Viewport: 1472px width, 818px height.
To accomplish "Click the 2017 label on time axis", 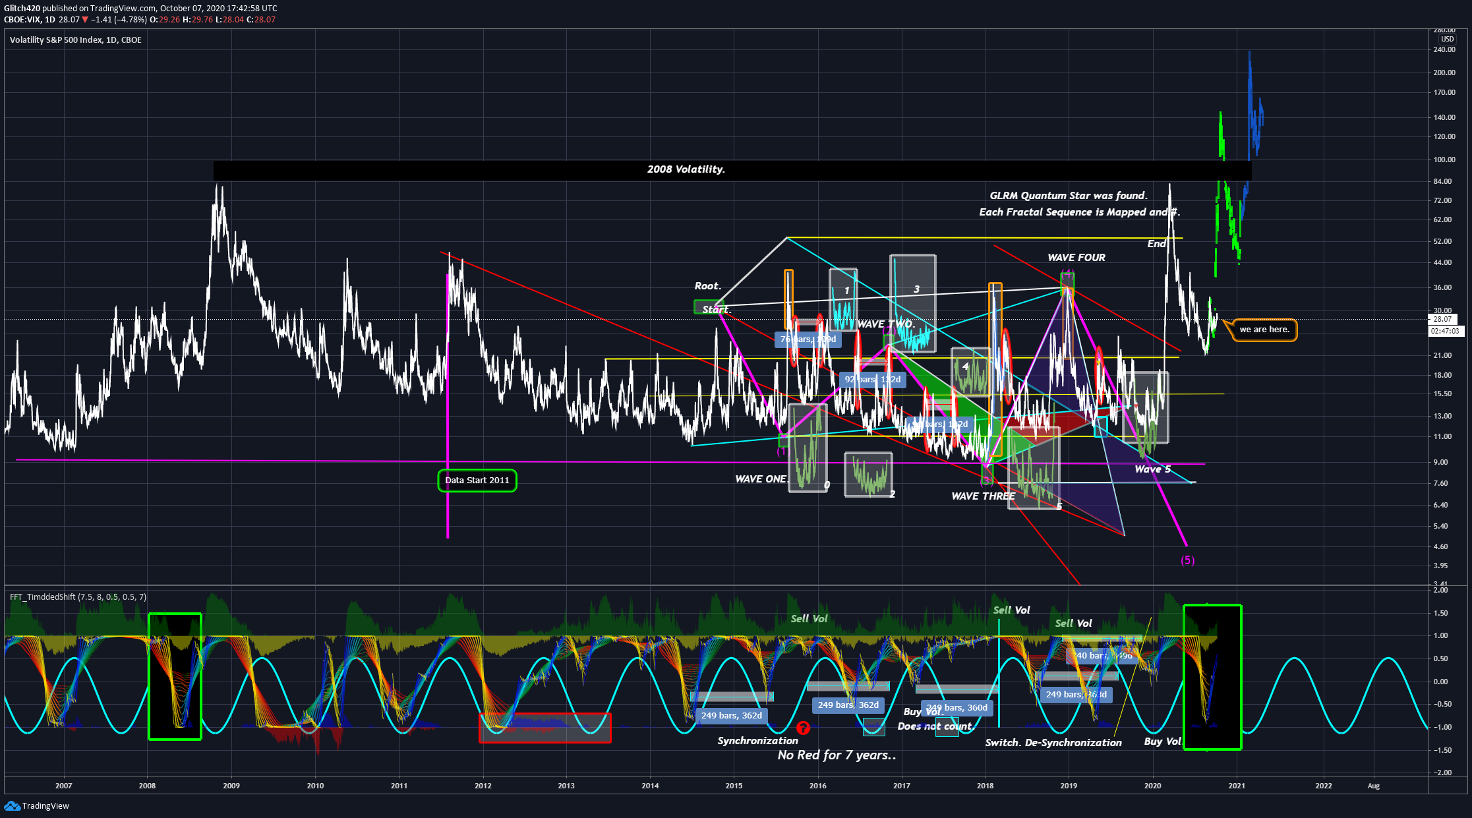I will coord(902,786).
